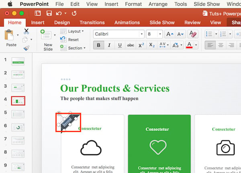Click the Cut scissors icon
241x173 pixels.
coord(27,31)
